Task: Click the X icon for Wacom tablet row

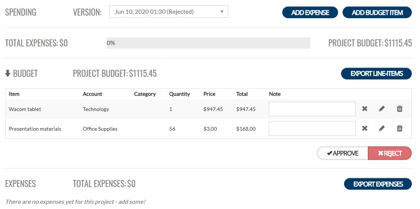Action: pyautogui.click(x=365, y=109)
